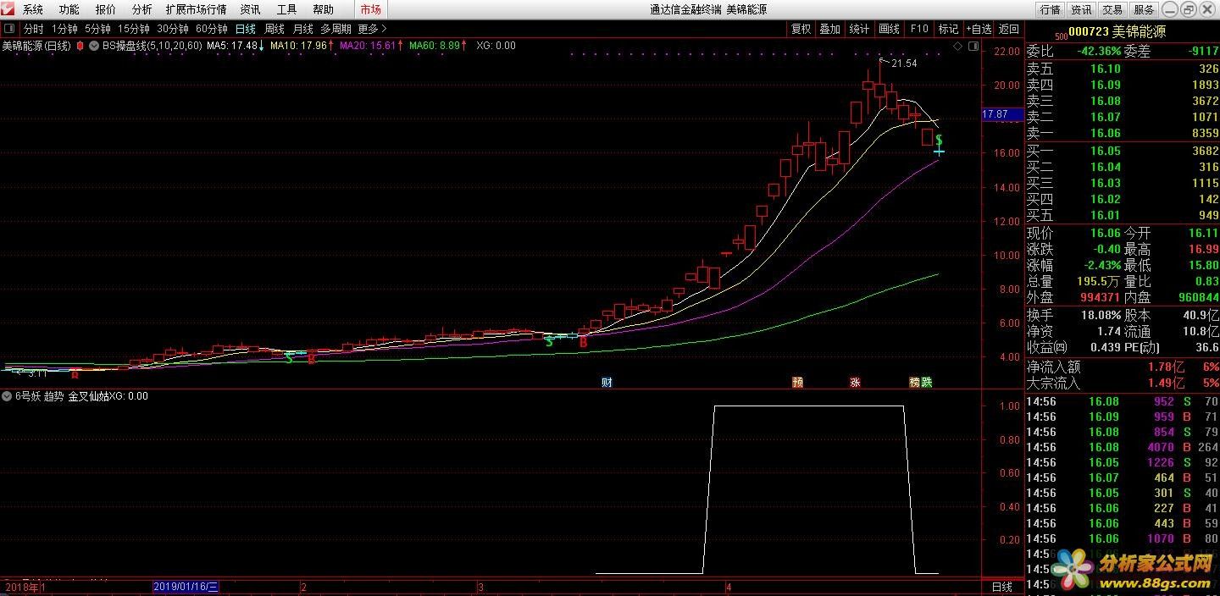
Task: Switch to 5分钟 period
Action: coord(97,29)
